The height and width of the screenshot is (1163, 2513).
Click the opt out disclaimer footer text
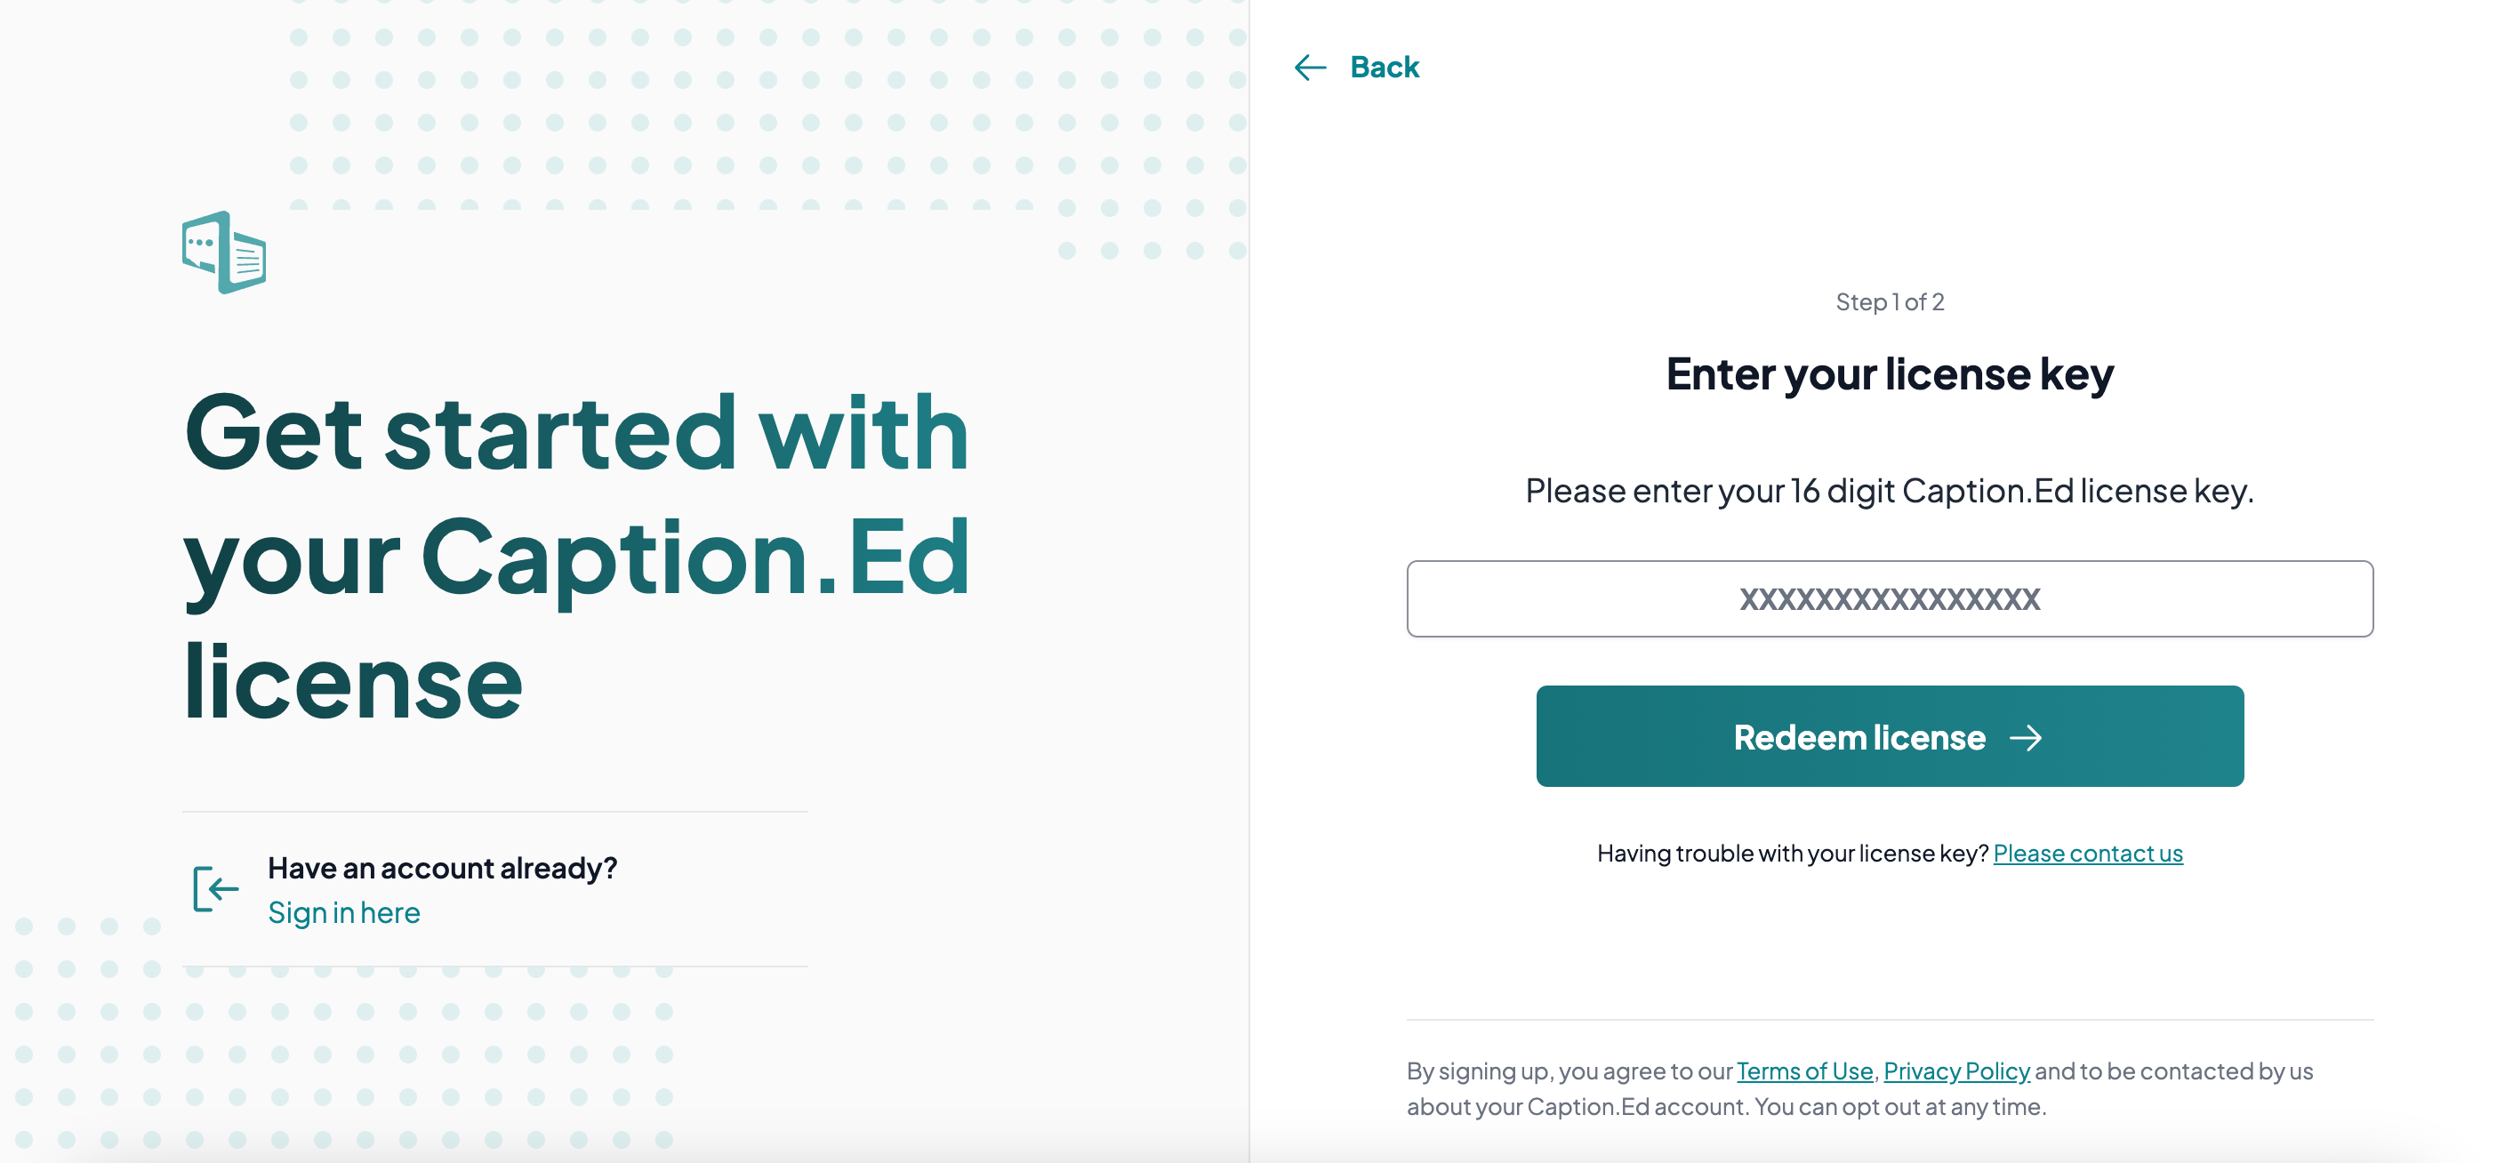[1860, 1089]
